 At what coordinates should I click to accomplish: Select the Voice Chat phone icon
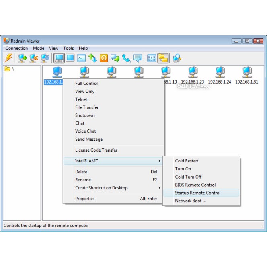(x=126, y=58)
